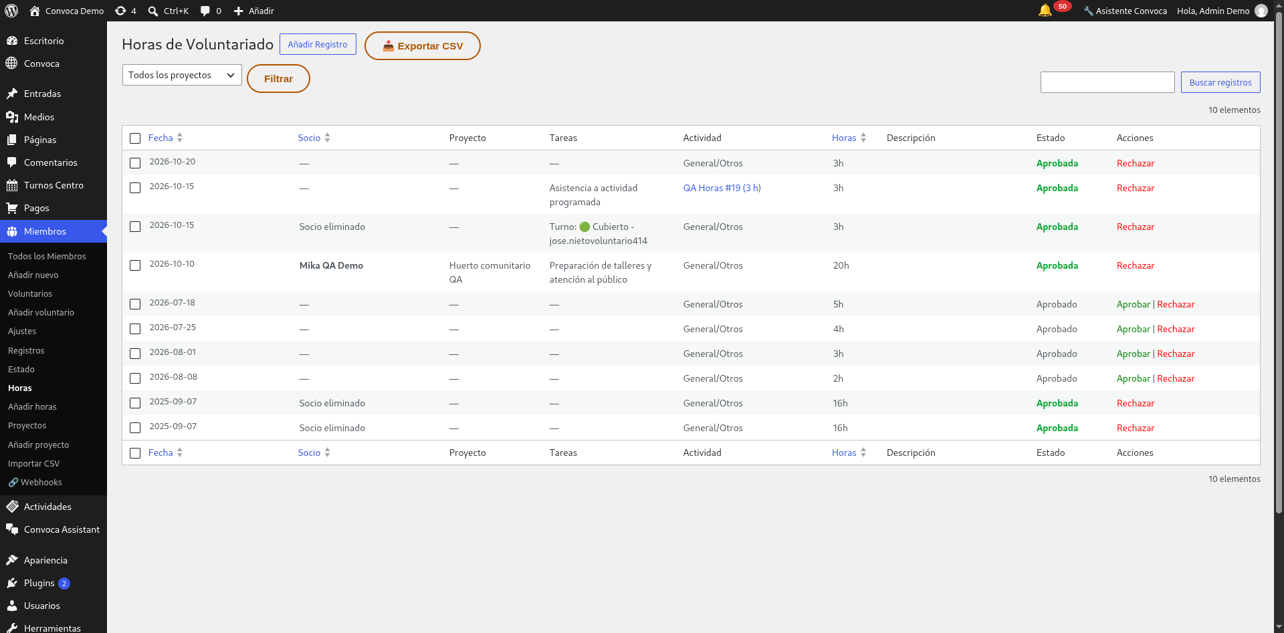Image resolution: width=1284 pixels, height=633 pixels.
Task: Click the Plugins plug icon
Action: click(12, 583)
